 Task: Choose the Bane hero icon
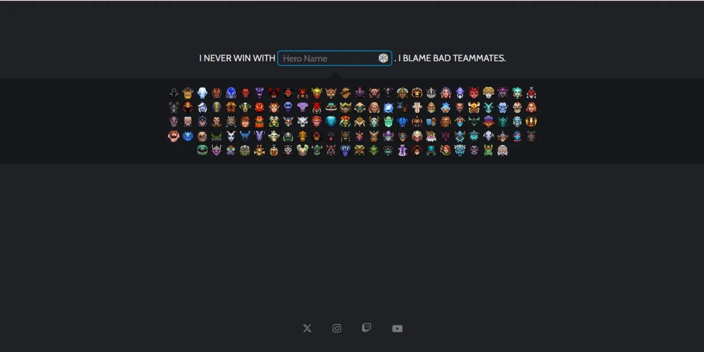(260, 93)
